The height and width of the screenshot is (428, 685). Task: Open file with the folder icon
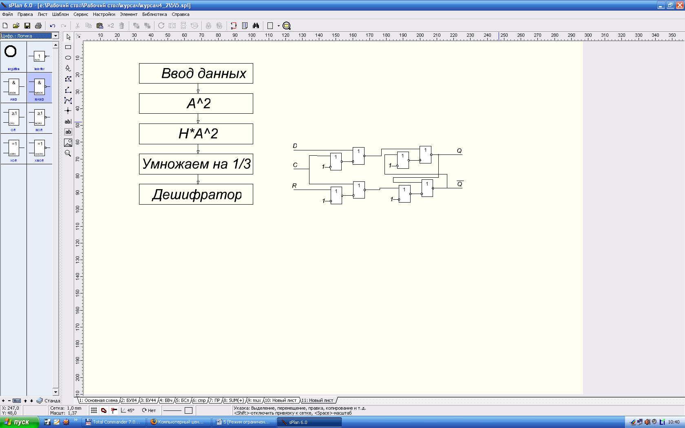pyautogui.click(x=16, y=26)
